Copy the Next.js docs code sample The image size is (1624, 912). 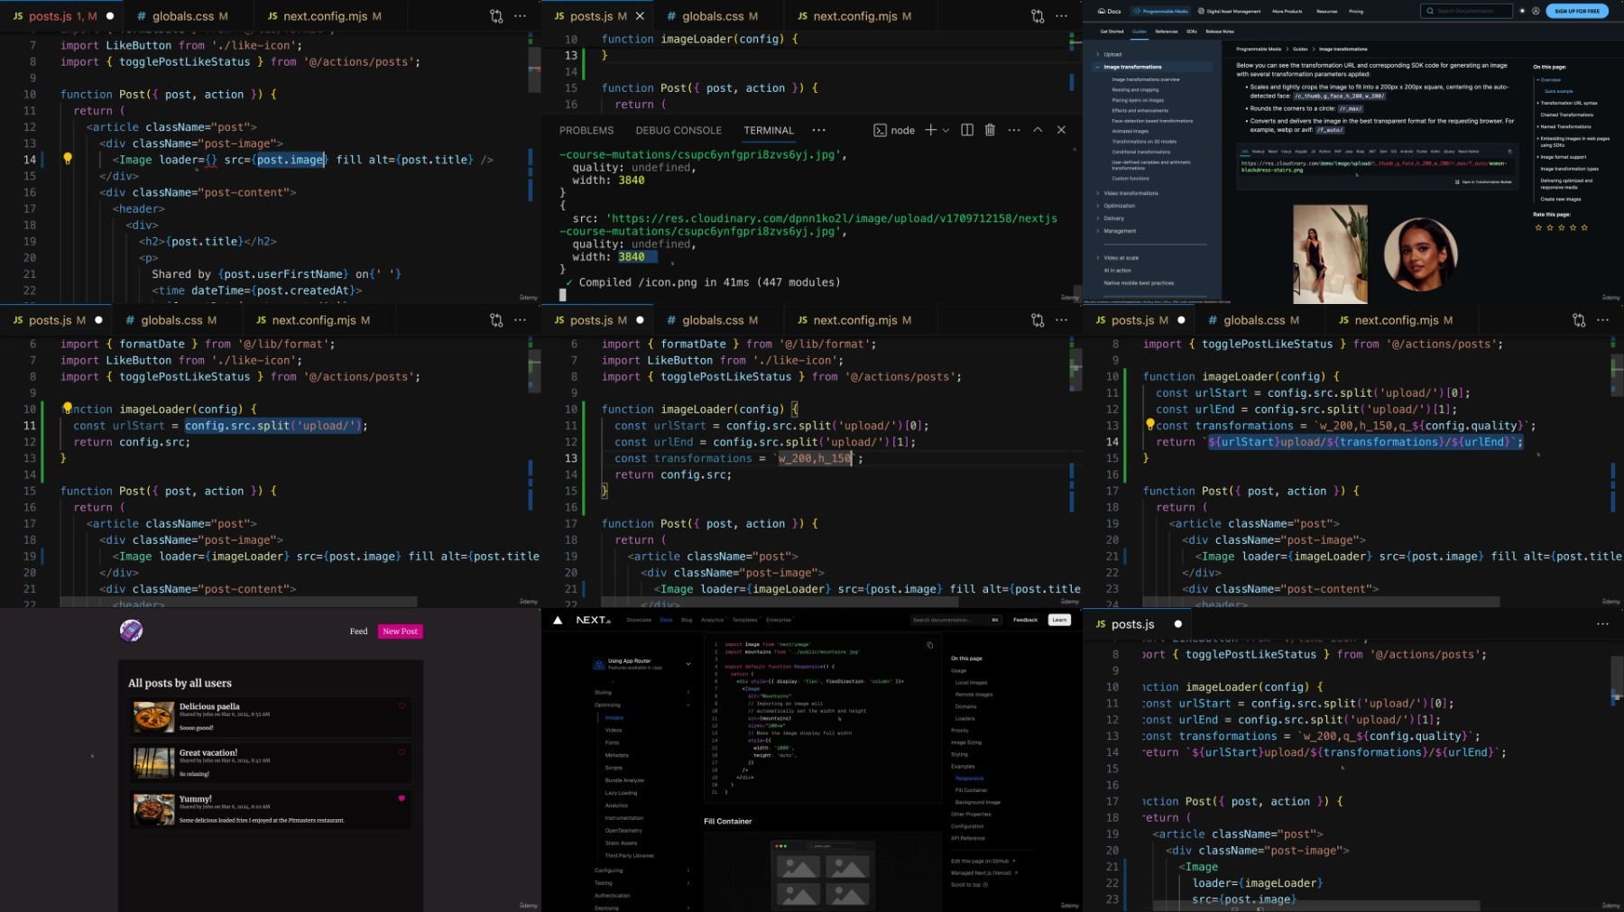929,645
